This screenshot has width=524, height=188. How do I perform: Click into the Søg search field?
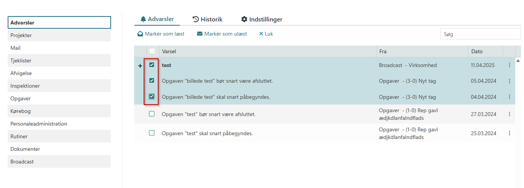click(x=480, y=34)
